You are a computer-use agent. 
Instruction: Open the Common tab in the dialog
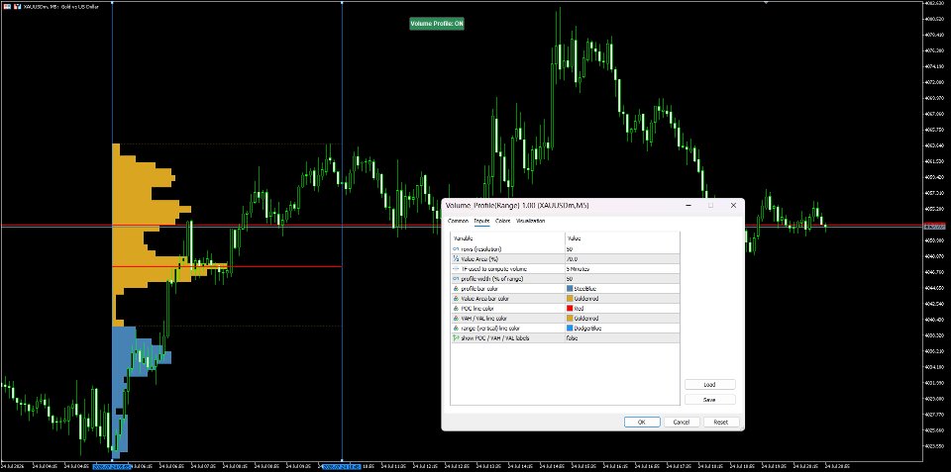point(458,221)
